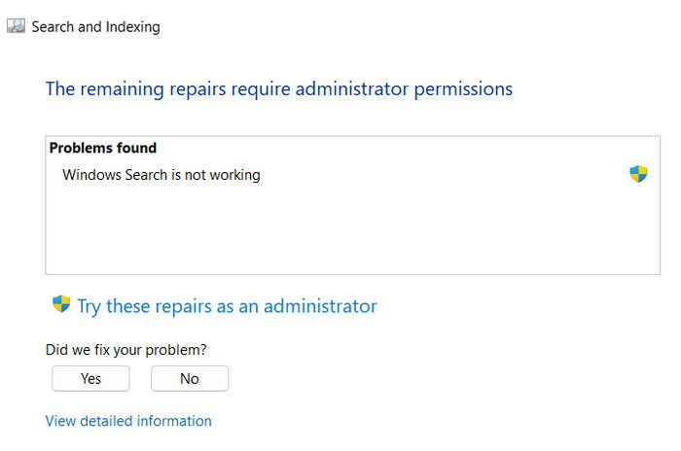Open View detailed information link
Screen dimensions: 681x451
coord(128,421)
